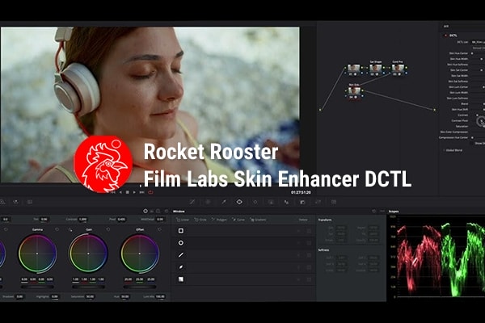Click the Gain master wheel slider
Screen dimensions: 485x323
88,287
